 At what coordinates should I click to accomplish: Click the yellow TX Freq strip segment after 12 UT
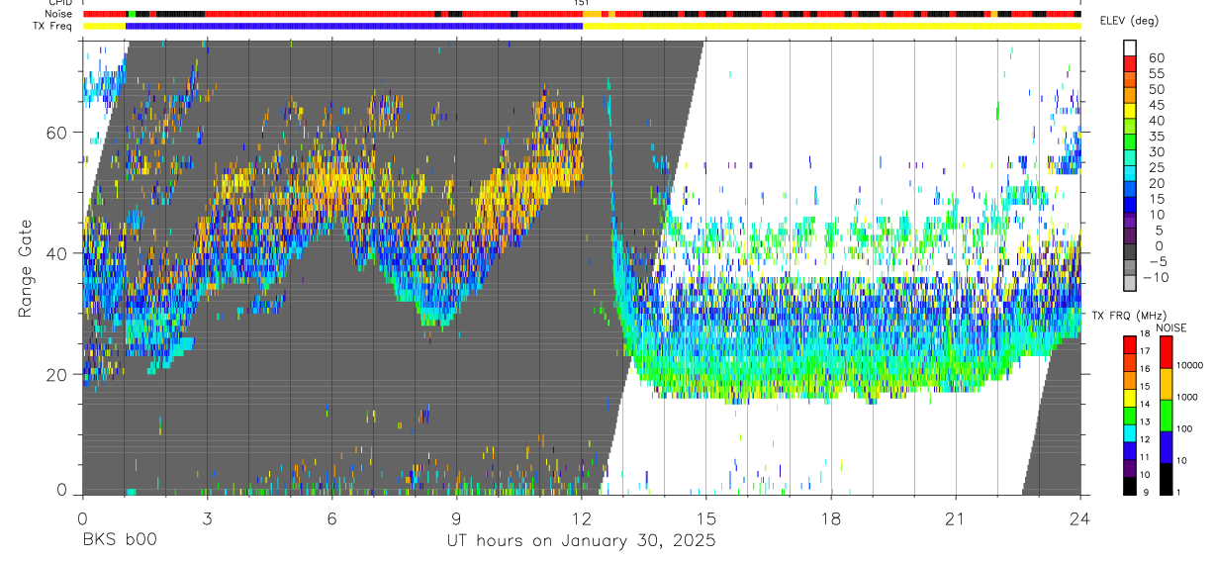pyautogui.click(x=831, y=26)
